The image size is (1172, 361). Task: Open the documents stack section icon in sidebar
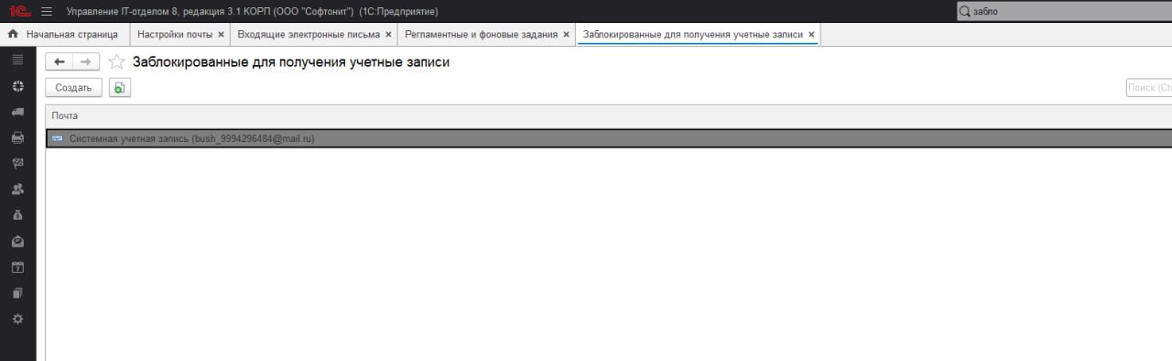tap(17, 293)
